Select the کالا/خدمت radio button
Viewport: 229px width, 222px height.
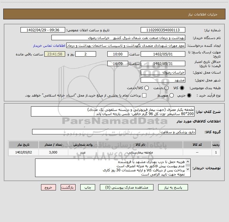click(x=147, y=88)
